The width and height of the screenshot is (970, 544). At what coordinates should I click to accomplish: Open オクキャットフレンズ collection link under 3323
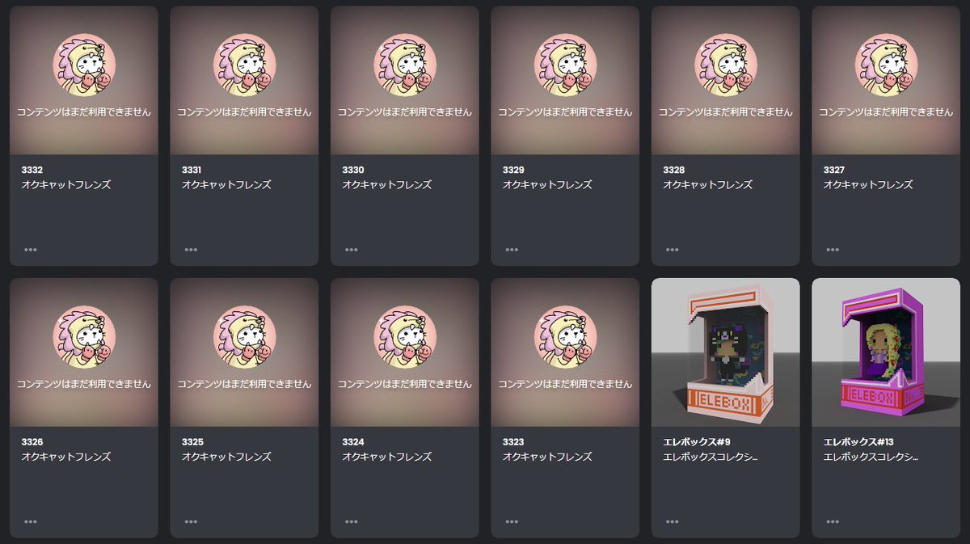tap(547, 457)
